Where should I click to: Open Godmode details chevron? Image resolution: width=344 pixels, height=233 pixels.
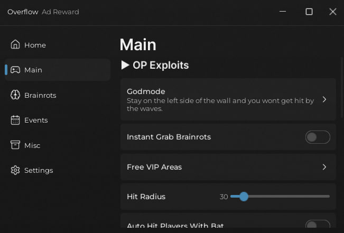coord(324,99)
